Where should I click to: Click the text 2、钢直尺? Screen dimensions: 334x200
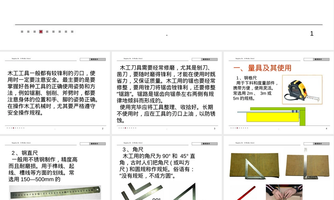pos(25,153)
